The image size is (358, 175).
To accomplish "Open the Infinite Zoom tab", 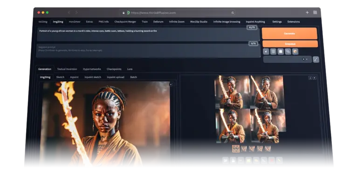I will (x=177, y=22).
